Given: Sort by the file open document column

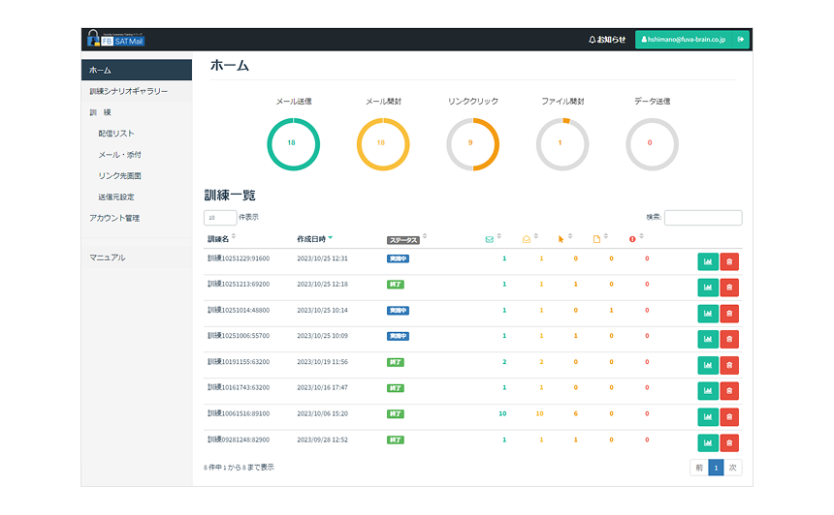Looking at the screenshot, I should click(598, 238).
